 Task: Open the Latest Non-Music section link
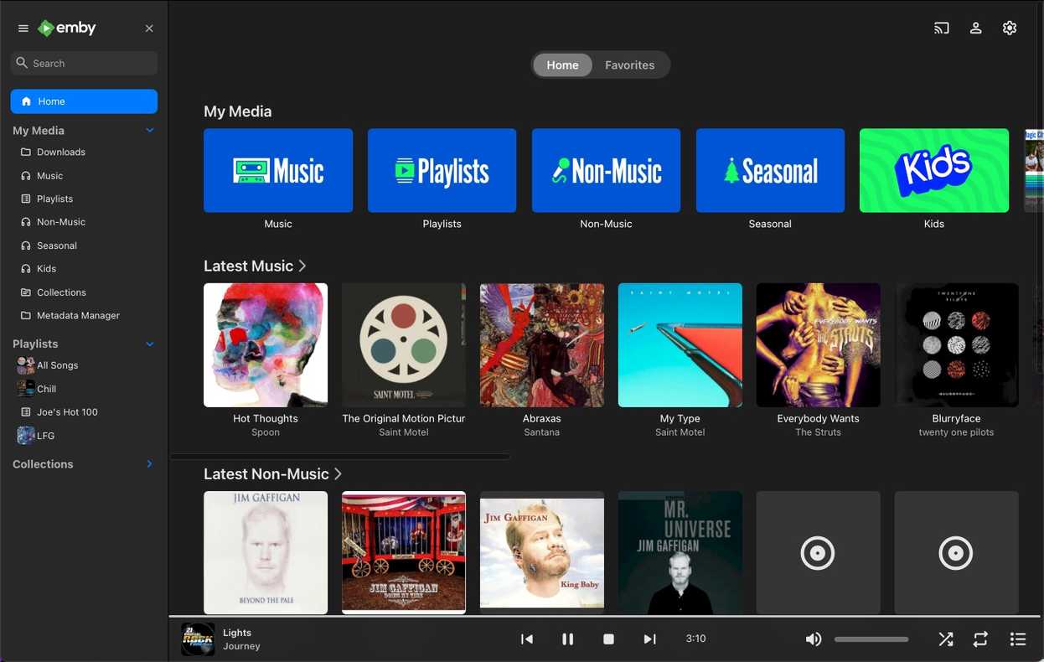point(273,473)
